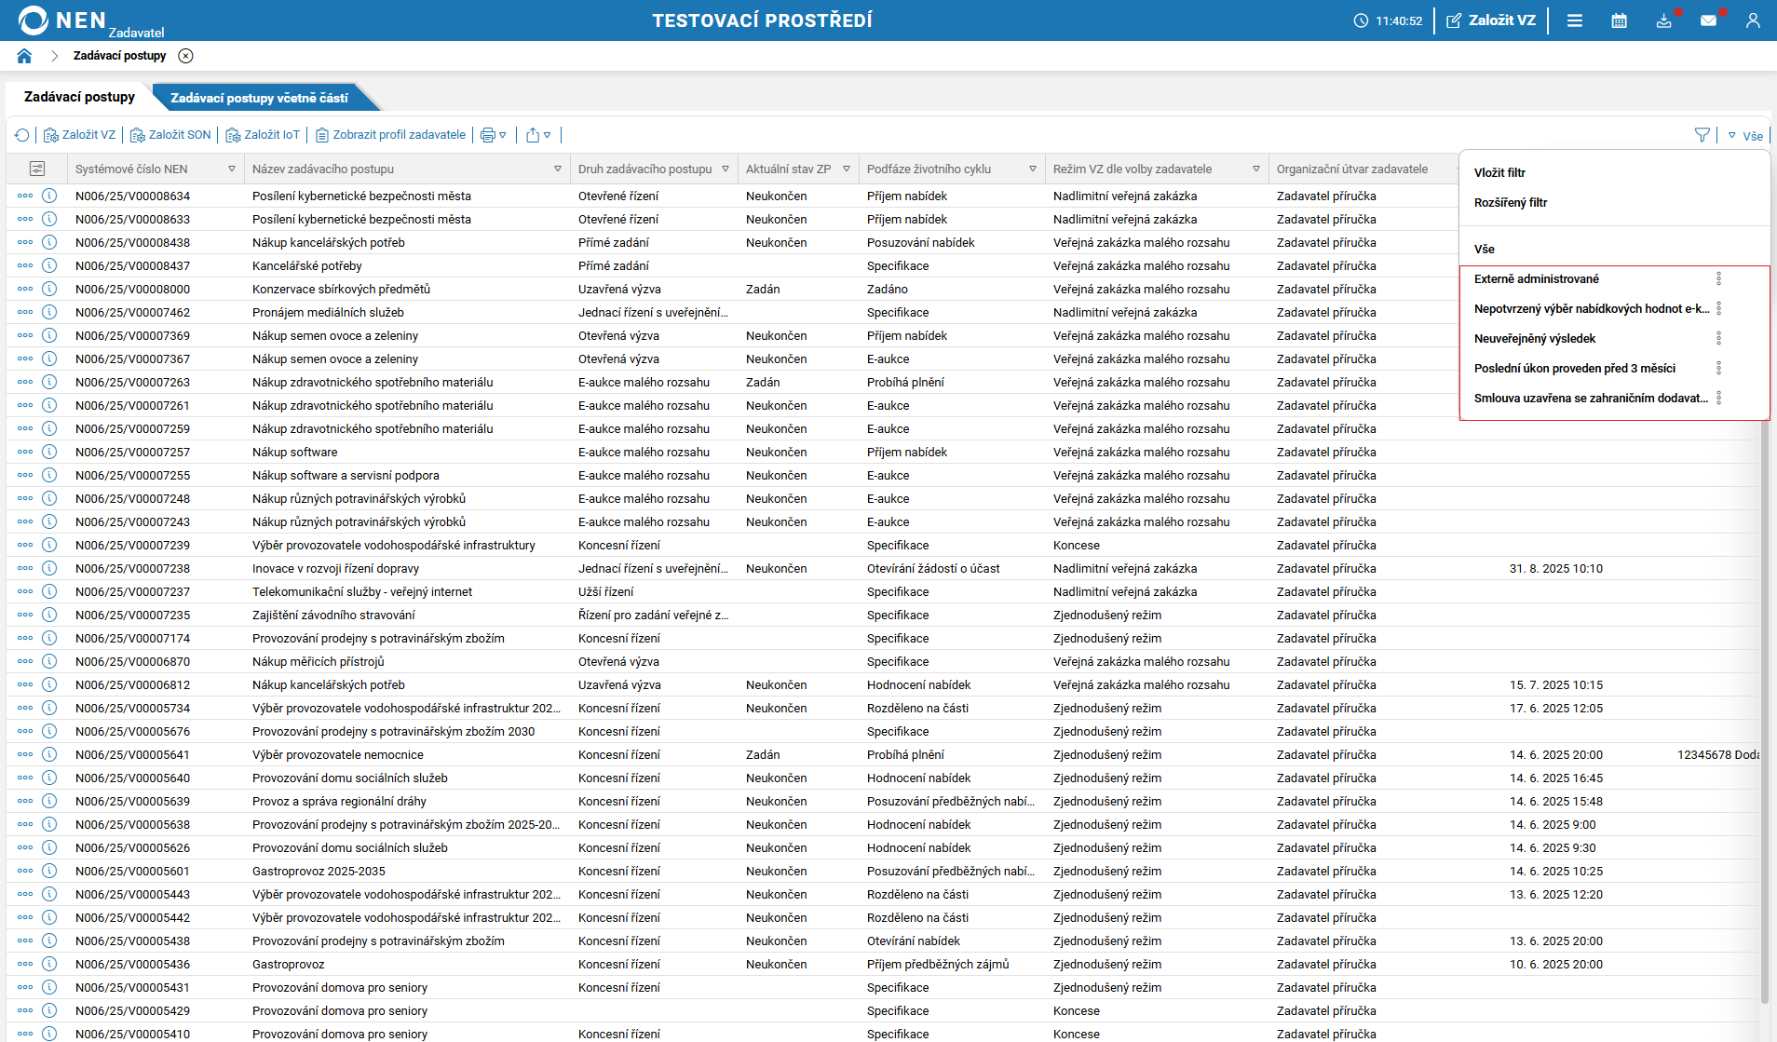Open the Systémové číslo NEN column filter arrow
This screenshot has height=1042, width=1777.
coord(232,169)
